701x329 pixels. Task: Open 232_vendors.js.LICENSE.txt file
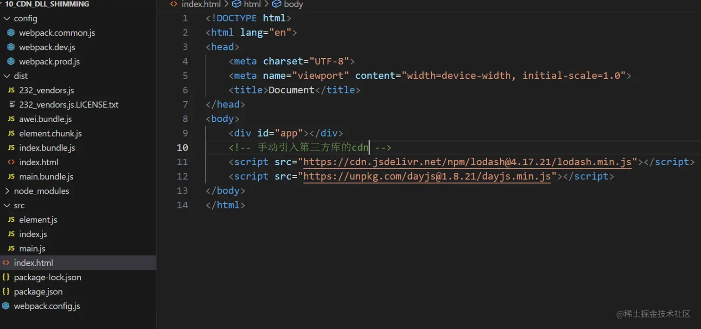coord(69,105)
